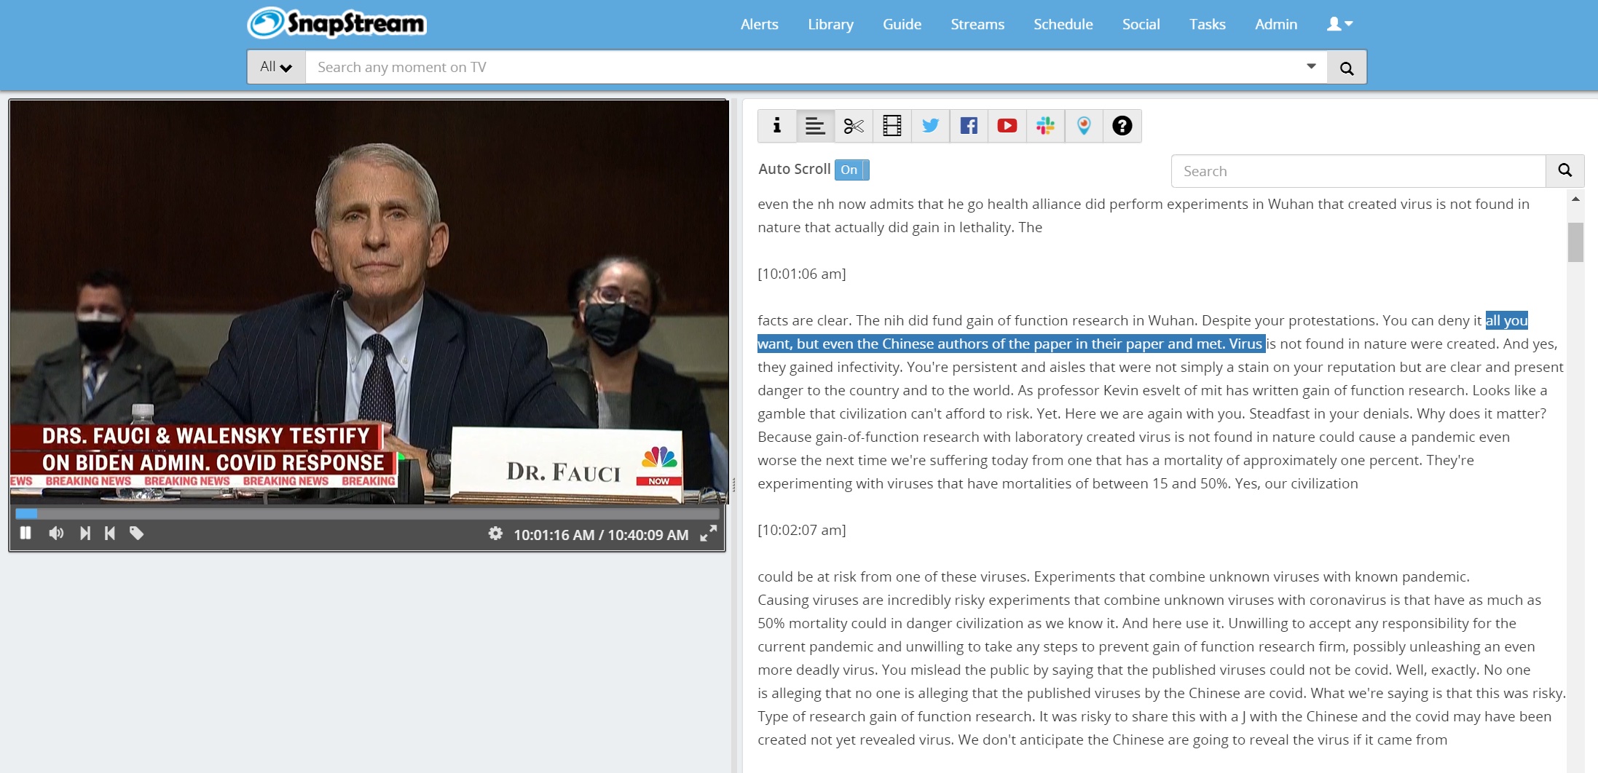Click the panel splitter handle beside the video
1598x773 pixels.
733,485
